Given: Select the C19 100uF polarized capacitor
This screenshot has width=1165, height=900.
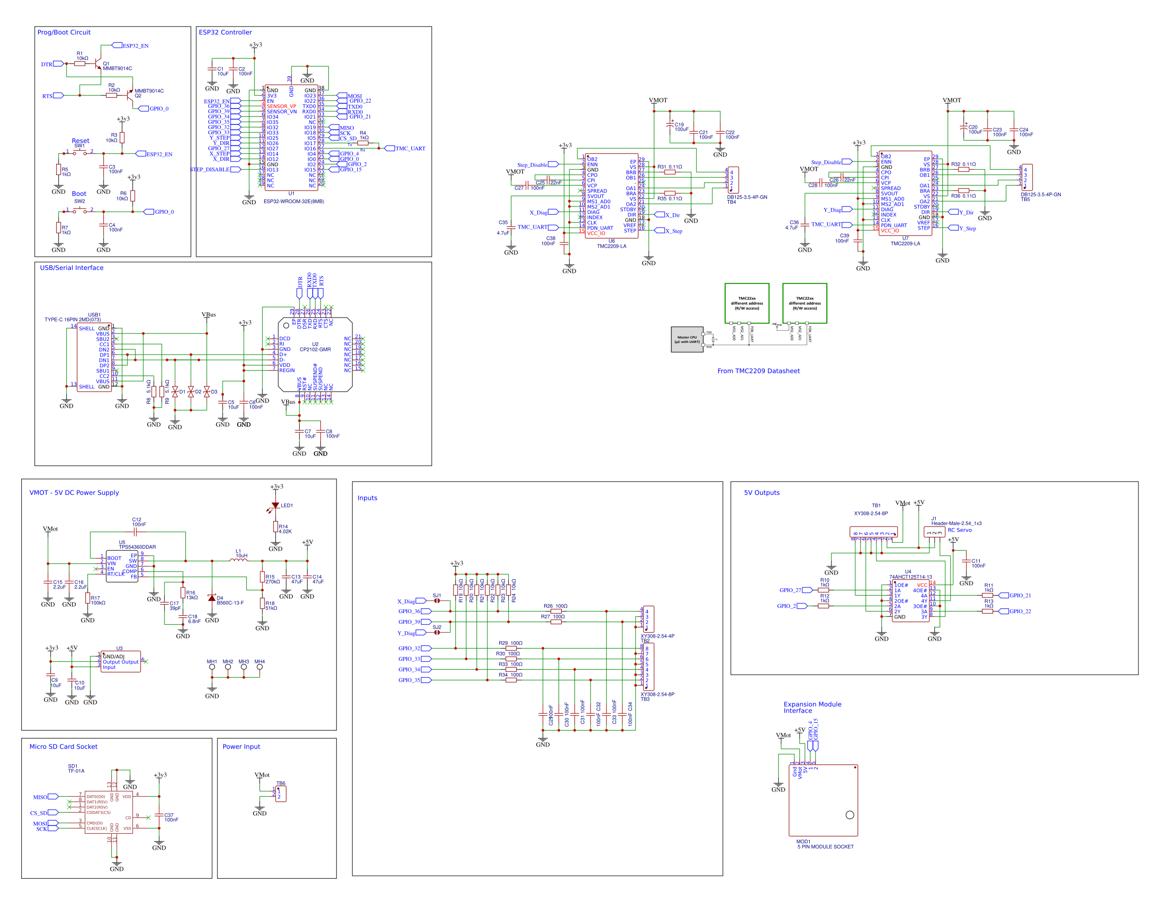Looking at the screenshot, I should pyautogui.click(x=670, y=125).
